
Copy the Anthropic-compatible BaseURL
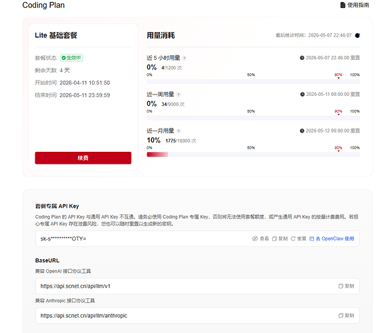tap(346, 316)
